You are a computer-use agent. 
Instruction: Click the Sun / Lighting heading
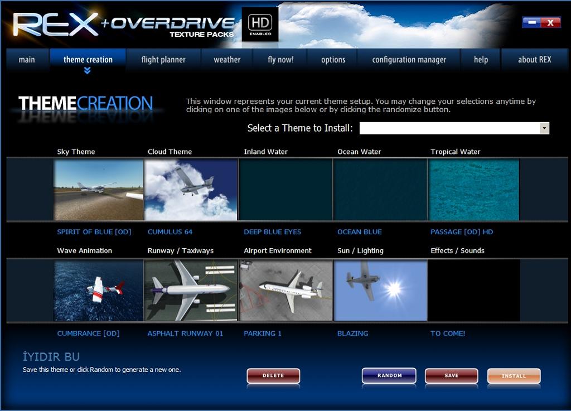point(360,250)
